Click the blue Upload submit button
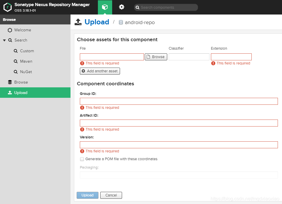Screen dimensions: 282x204 87,195
